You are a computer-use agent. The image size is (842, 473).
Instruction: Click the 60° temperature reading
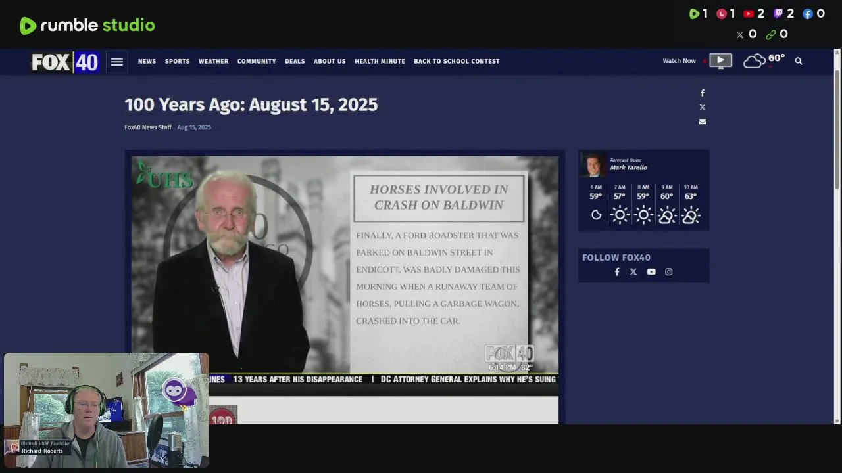coord(777,58)
